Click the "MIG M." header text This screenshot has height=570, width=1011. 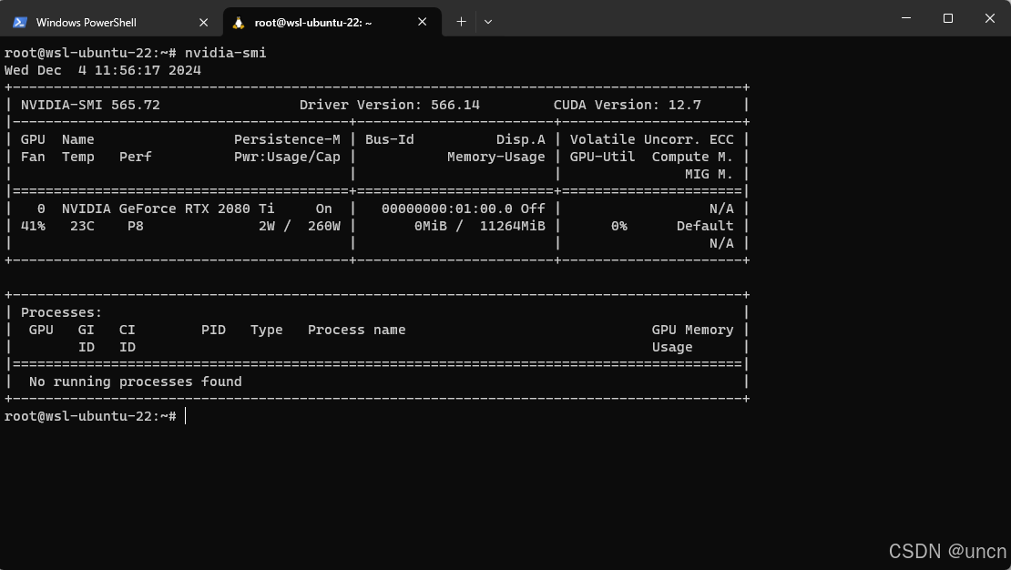(710, 175)
